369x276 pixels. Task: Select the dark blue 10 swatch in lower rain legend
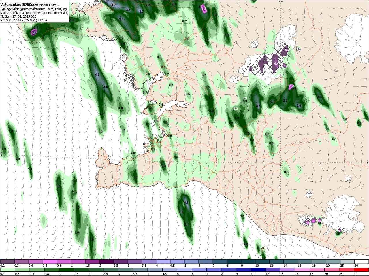click(x=258, y=270)
